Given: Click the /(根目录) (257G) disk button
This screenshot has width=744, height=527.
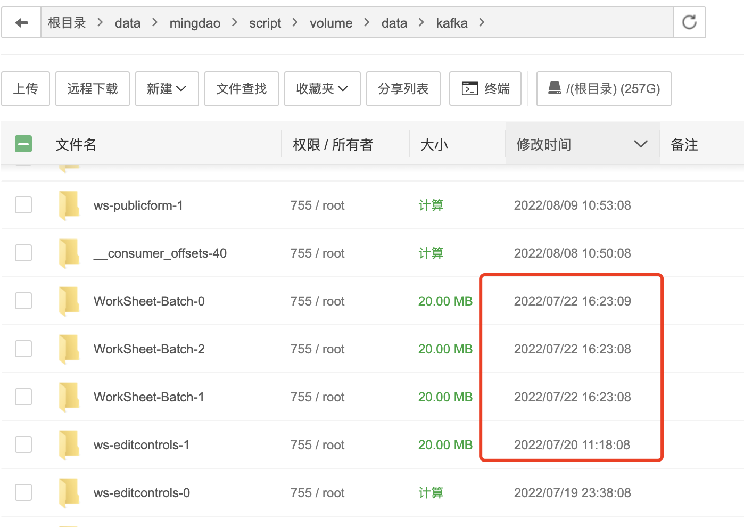Looking at the screenshot, I should (x=604, y=89).
